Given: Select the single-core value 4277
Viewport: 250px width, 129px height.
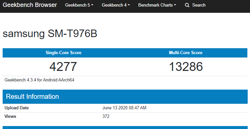Looking at the screenshot, I should pyautogui.click(x=63, y=67).
